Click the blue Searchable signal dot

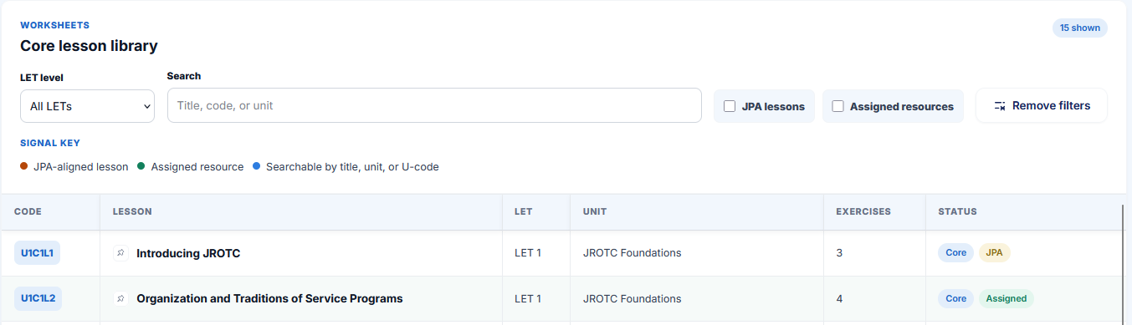[x=256, y=166]
